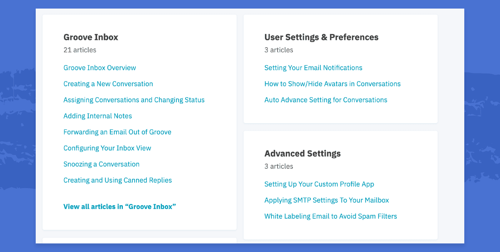Open "Forwarding an Email Out of Groove"
Screen dimensions: 500x252
click(117, 132)
